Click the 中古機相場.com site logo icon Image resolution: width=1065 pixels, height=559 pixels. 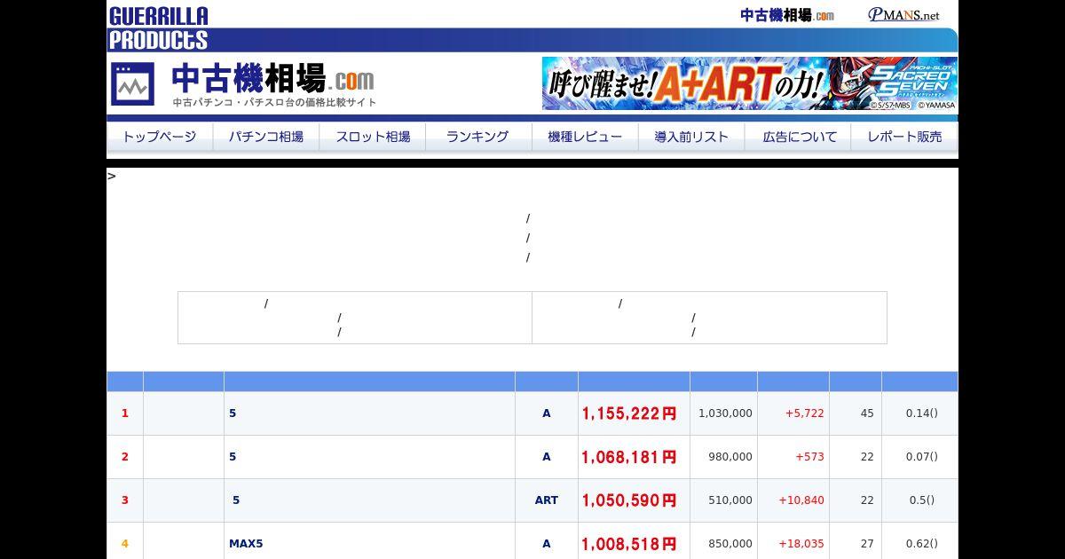[132, 84]
